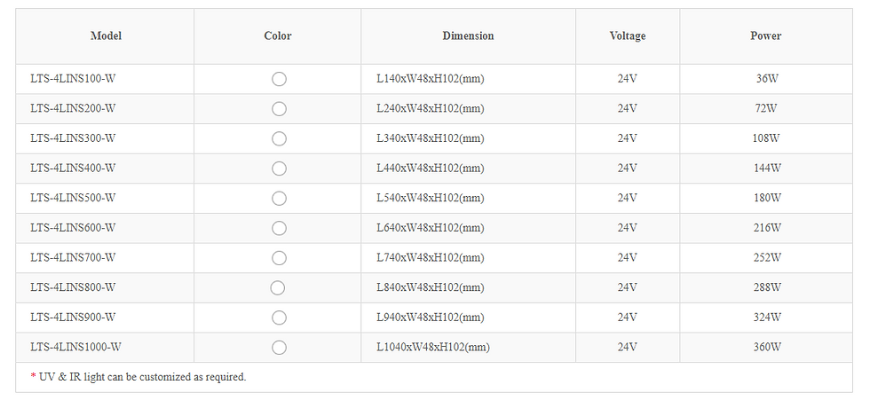Select the L1040xW48xH102(mm) dimension cell
Viewport: 870px width, 408px height.
(x=432, y=348)
